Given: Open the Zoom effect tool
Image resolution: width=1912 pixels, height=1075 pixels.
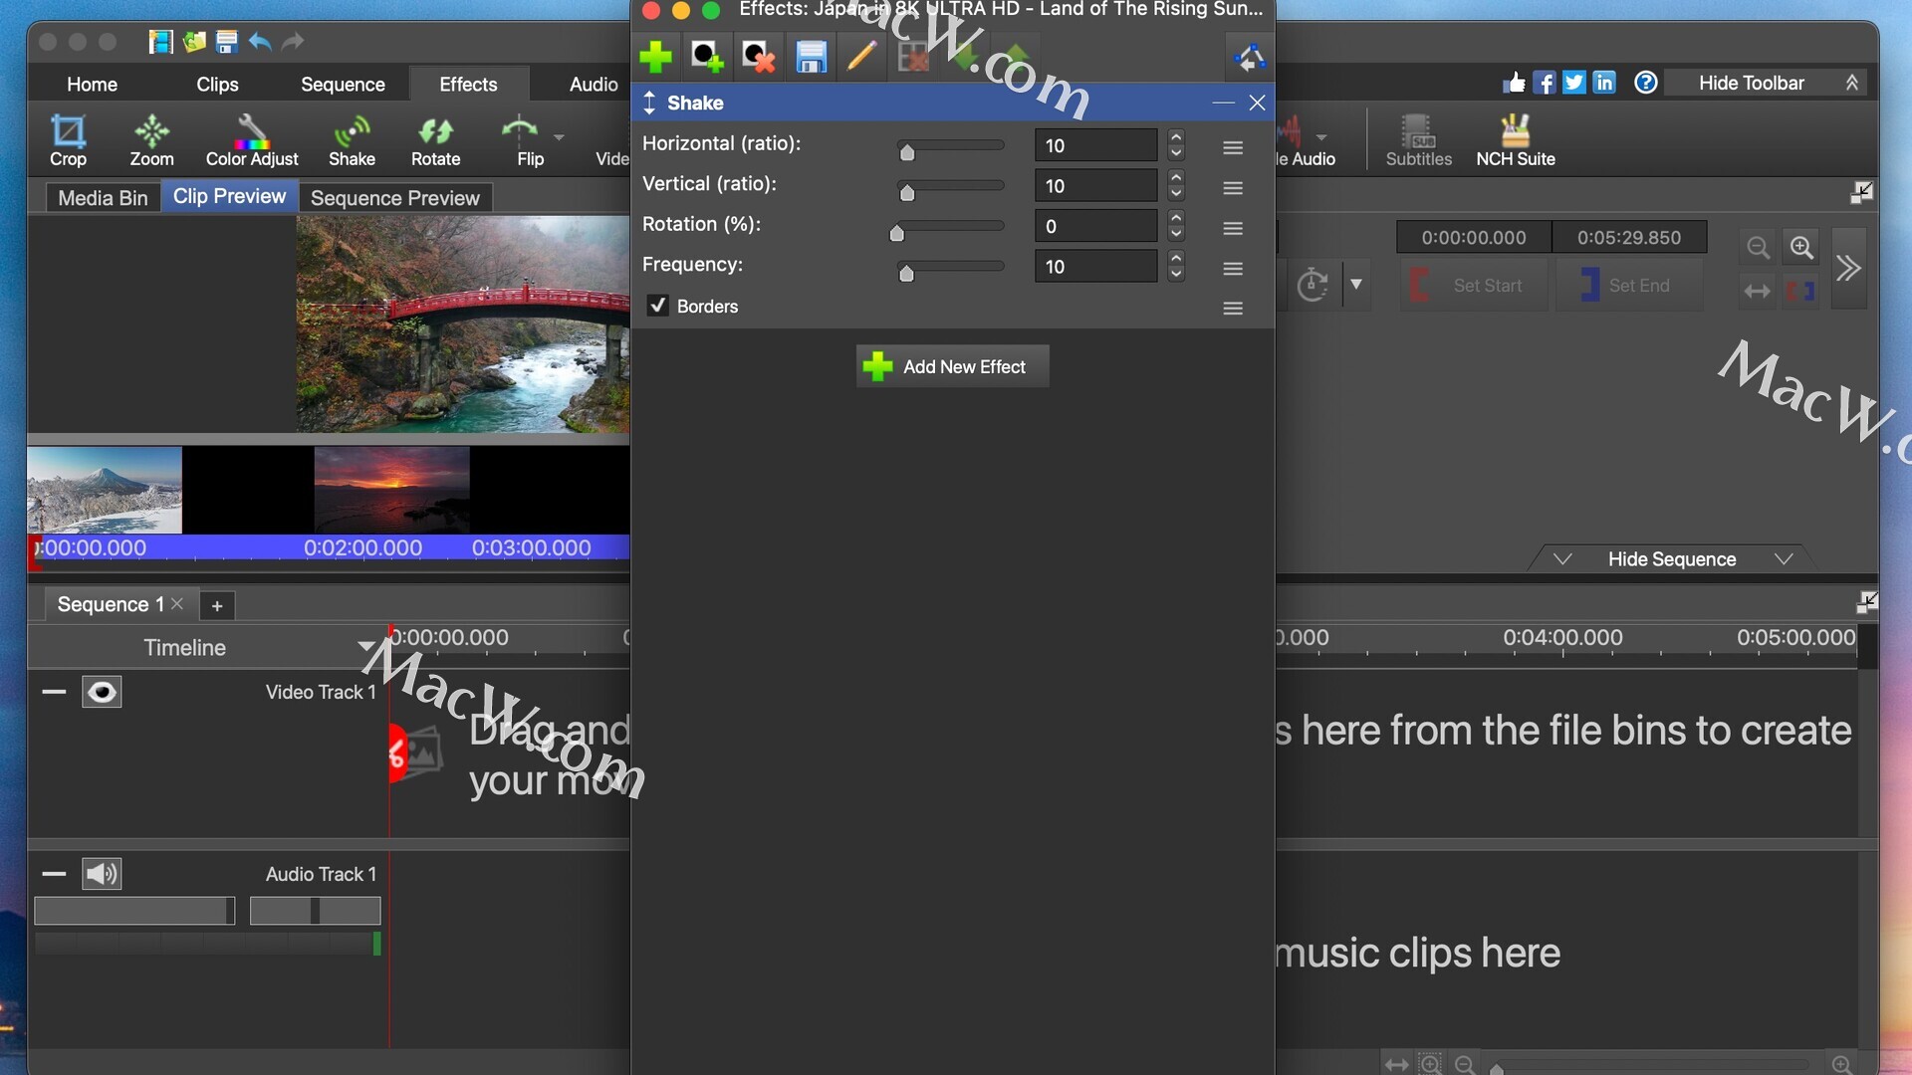Looking at the screenshot, I should tap(151, 140).
